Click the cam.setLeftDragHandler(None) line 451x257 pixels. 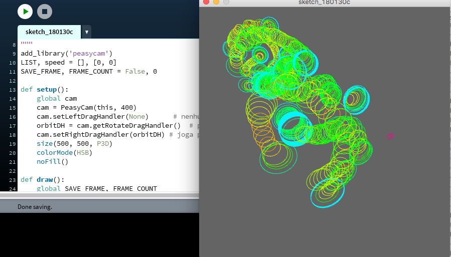92,117
